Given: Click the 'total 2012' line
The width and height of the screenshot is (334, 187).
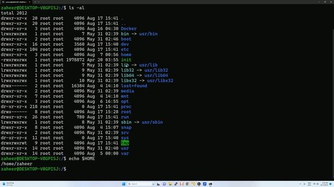Looking at the screenshot, I should (14, 13).
